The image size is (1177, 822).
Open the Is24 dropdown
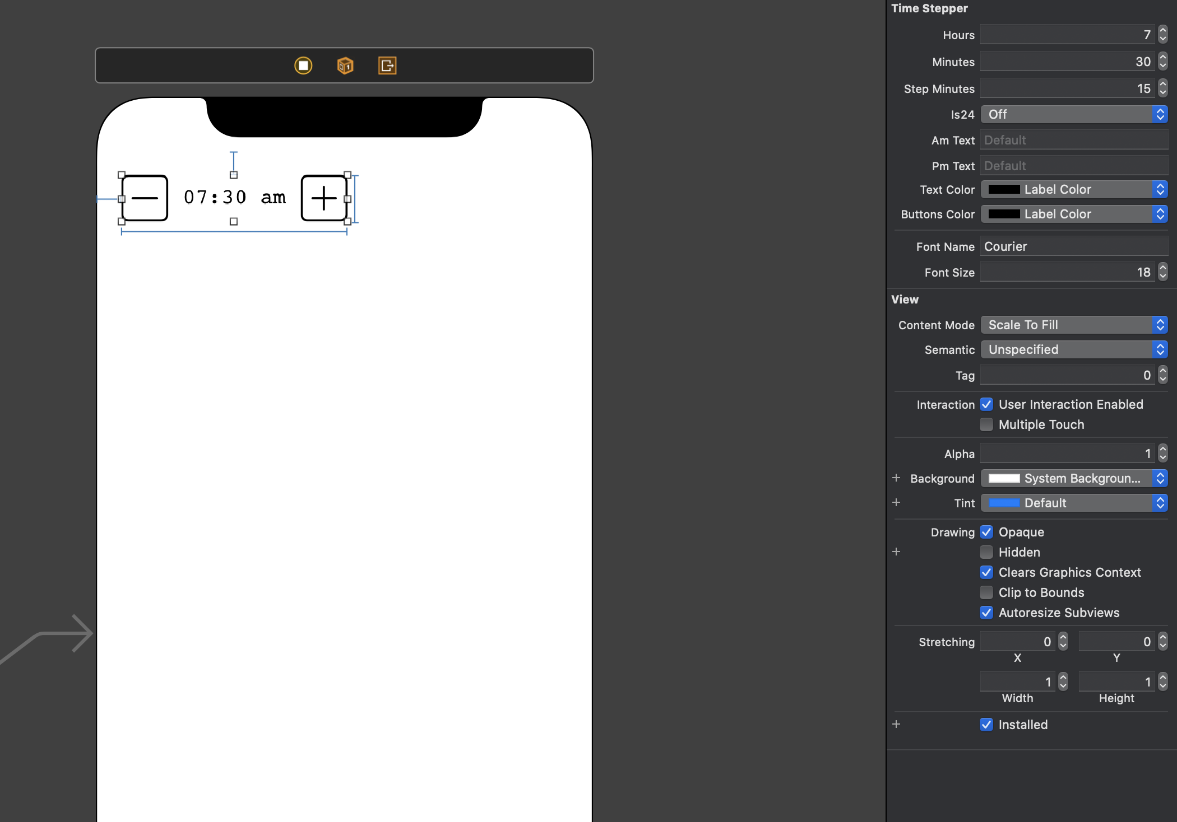1073,114
